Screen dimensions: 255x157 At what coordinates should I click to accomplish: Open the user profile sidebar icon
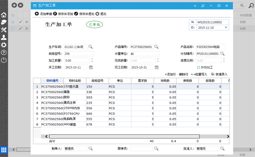4,37
